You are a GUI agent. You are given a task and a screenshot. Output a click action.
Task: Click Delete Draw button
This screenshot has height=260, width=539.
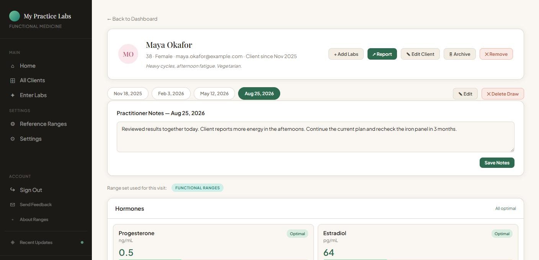tap(503, 94)
